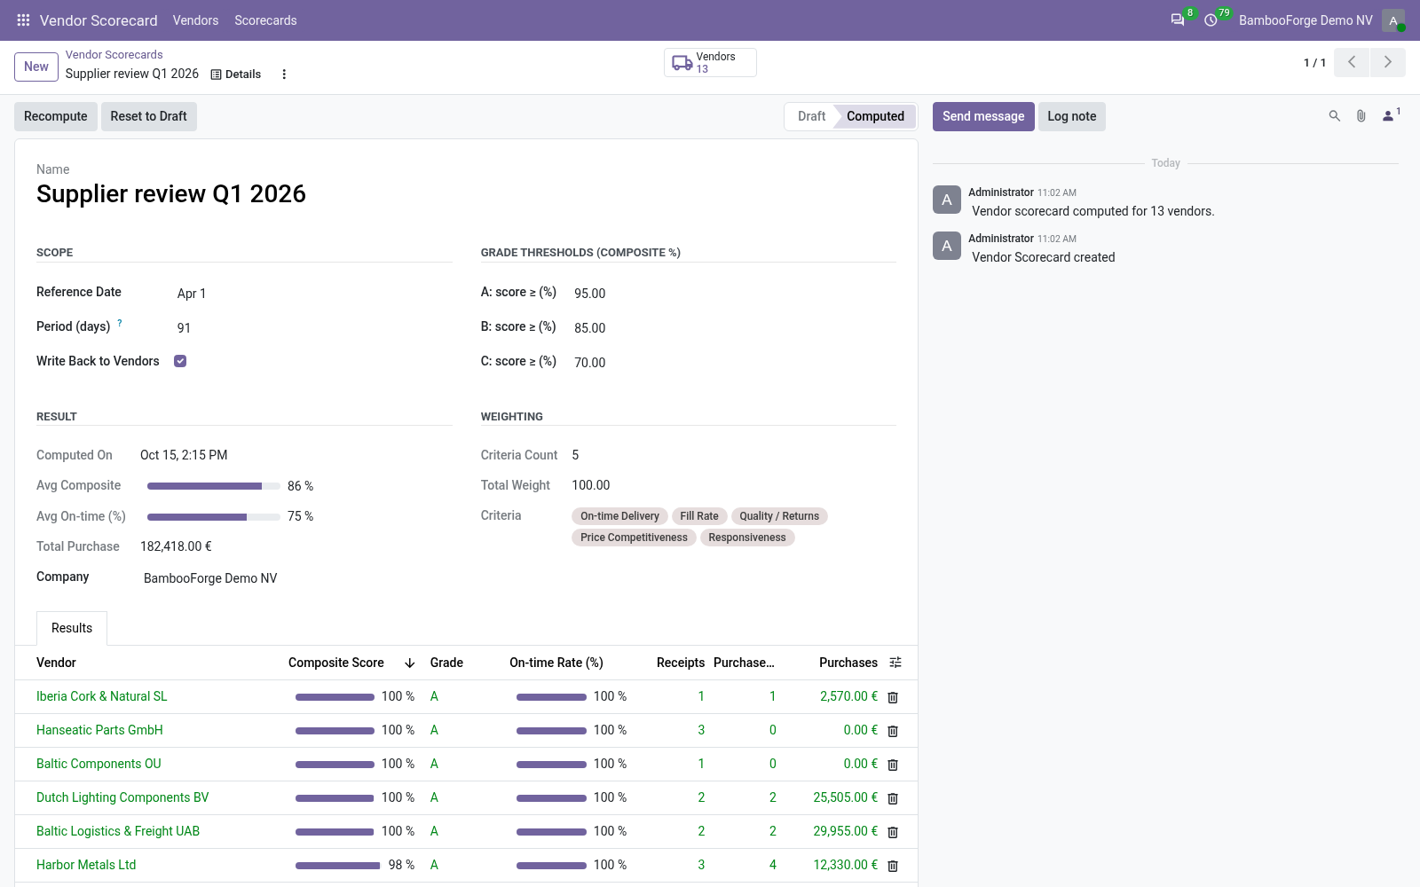1420x887 pixels.
Task: Click Send message in the chatter
Action: click(x=983, y=116)
